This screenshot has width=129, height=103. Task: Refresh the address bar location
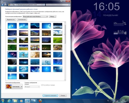pyautogui.click(x=44, y=5)
